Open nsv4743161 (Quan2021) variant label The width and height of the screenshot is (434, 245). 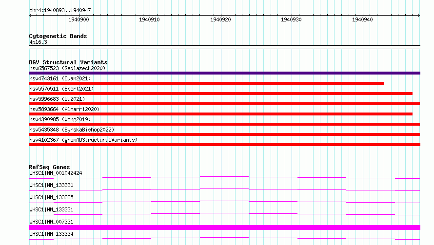pos(60,78)
